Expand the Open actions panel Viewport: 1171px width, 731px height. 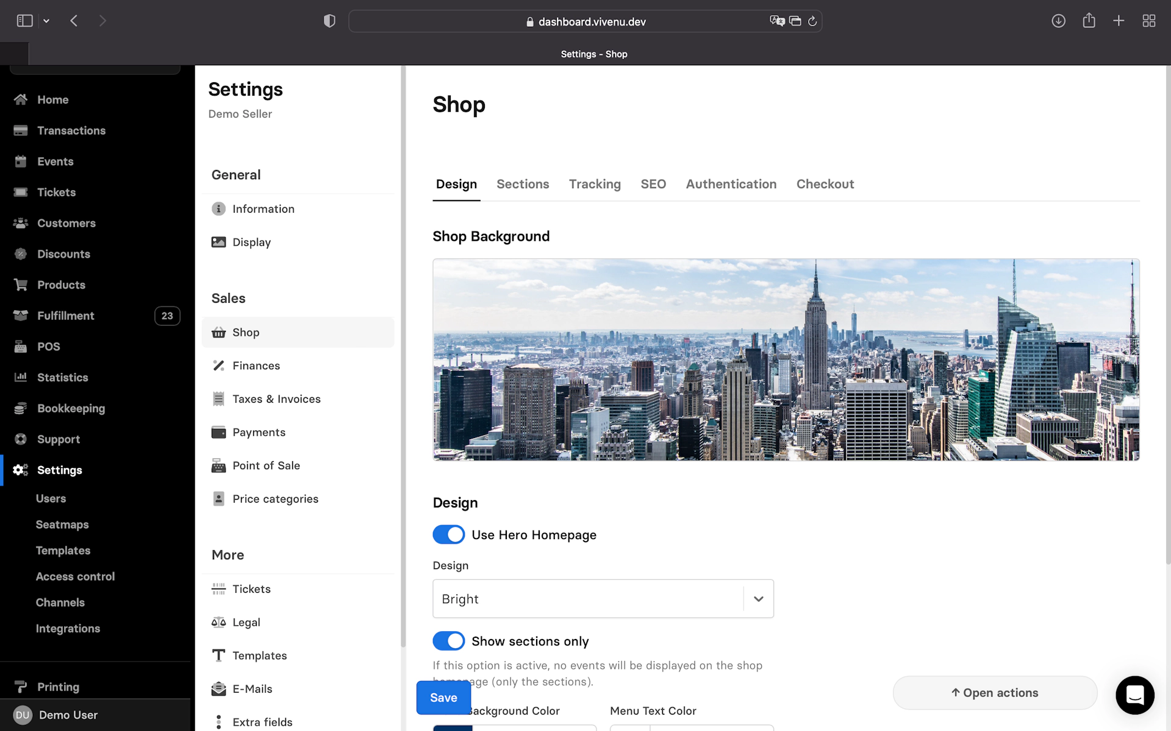(995, 693)
